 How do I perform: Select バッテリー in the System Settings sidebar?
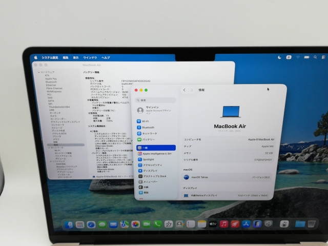[156, 139]
